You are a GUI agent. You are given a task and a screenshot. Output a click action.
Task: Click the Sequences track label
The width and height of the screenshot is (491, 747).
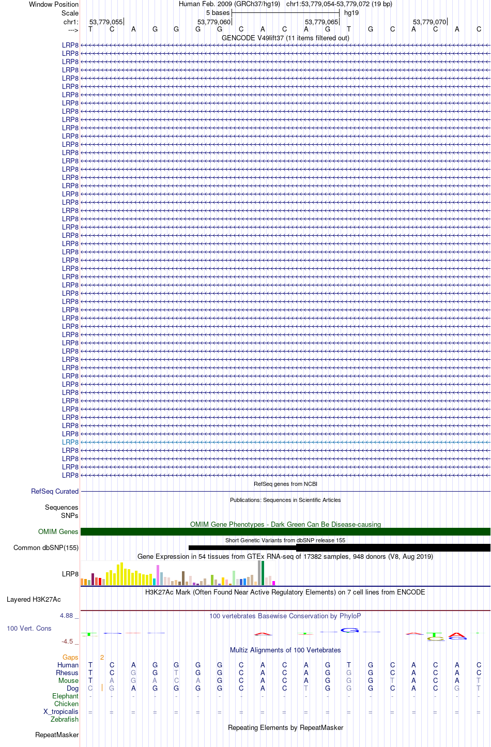point(62,508)
